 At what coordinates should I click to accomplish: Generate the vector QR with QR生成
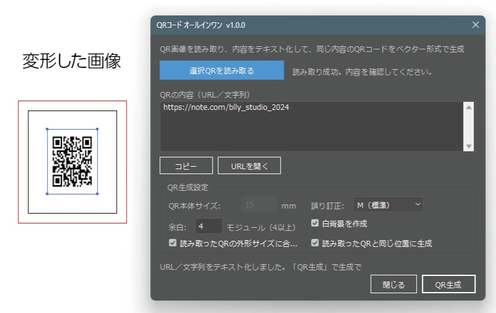(448, 284)
